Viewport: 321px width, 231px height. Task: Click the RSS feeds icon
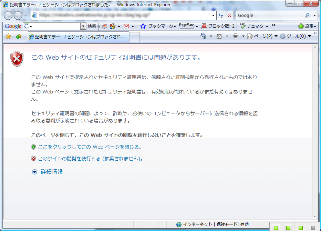click(x=219, y=36)
